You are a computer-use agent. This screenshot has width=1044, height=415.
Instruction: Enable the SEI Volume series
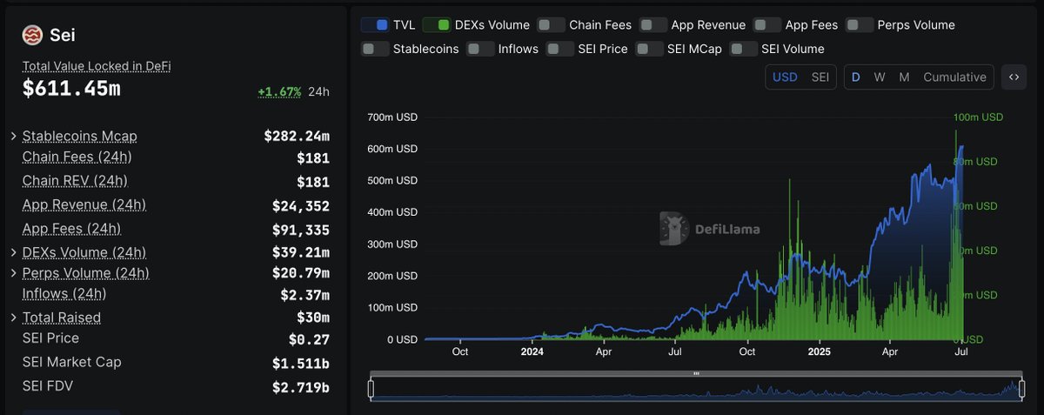click(x=744, y=49)
